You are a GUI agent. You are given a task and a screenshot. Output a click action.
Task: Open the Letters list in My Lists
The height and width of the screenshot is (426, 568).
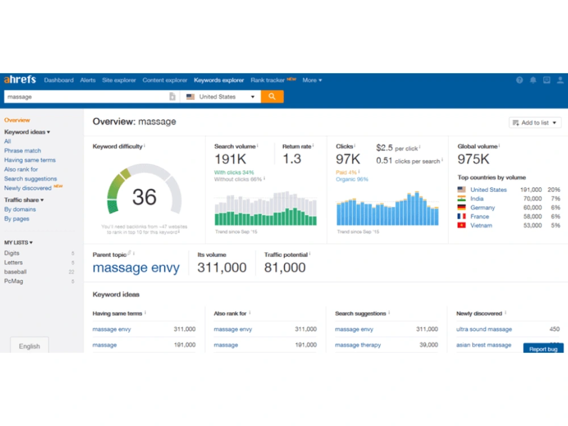pyautogui.click(x=14, y=262)
